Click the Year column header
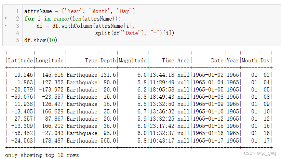The image size is (281, 159). point(232,61)
